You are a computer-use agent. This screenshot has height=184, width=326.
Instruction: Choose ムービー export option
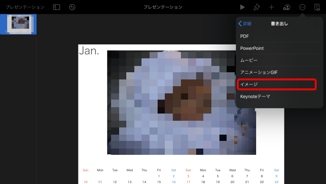[x=279, y=61]
